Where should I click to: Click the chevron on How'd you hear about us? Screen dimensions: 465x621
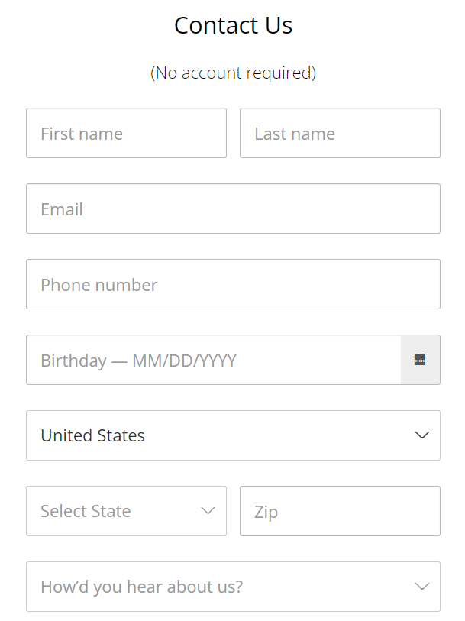pos(422,587)
